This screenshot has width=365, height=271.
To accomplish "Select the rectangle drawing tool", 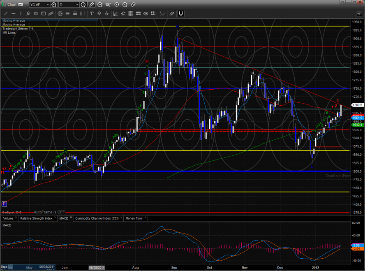I will pos(43,14).
